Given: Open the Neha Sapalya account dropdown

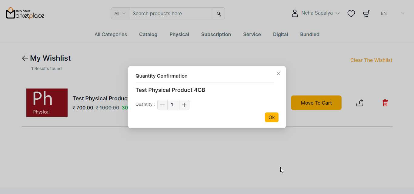Looking at the screenshot, I should (x=315, y=13).
